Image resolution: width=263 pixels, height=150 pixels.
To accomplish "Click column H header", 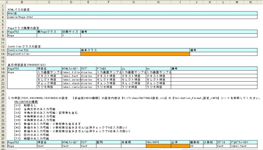I will (158, 2).
